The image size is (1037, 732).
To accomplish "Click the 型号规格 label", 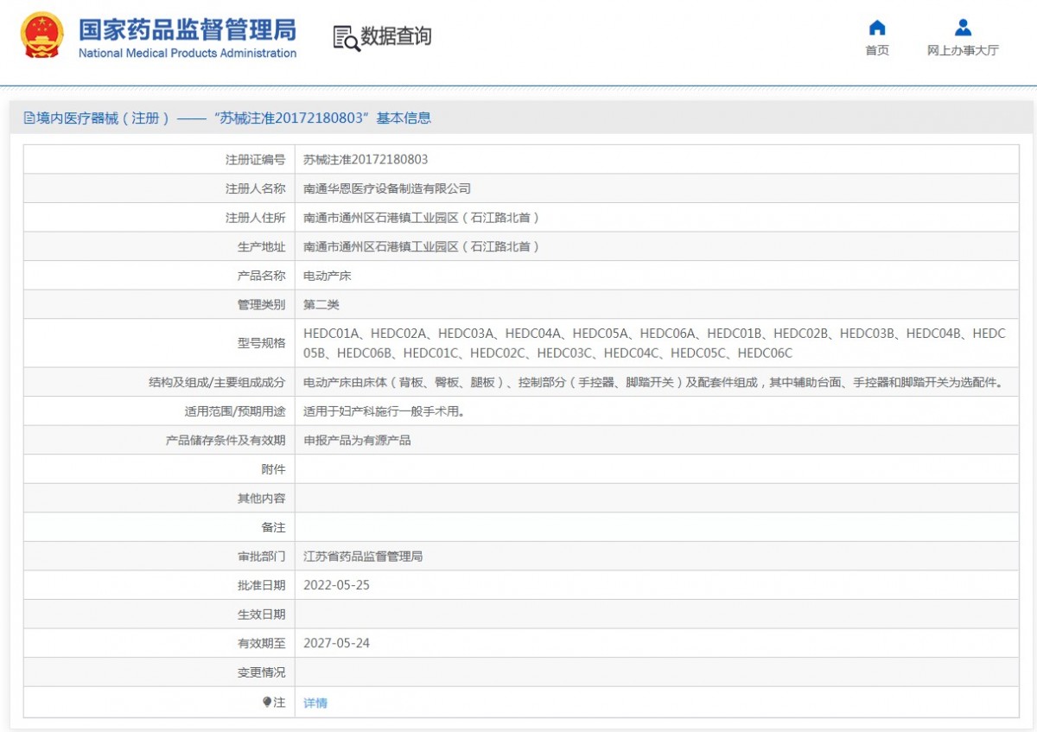I will (x=261, y=343).
